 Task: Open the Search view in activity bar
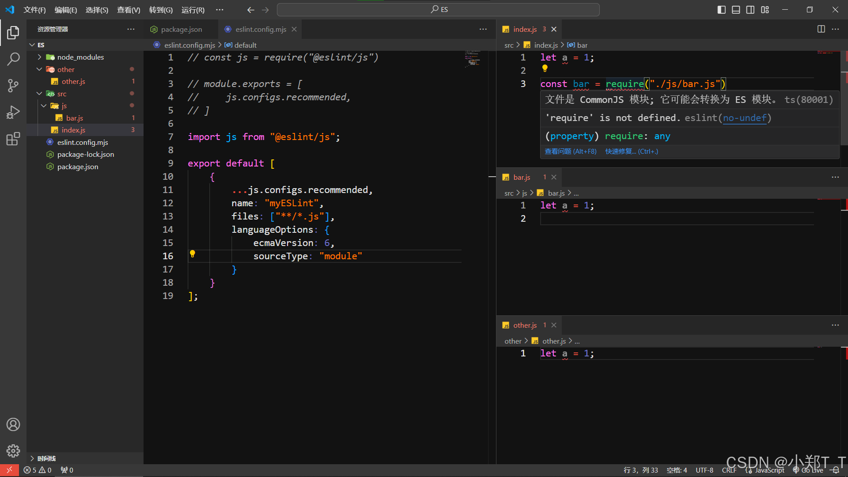13,59
